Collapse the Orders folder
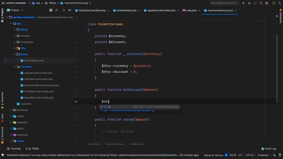The height and width of the screenshot is (159, 283). click(x=15, y=54)
